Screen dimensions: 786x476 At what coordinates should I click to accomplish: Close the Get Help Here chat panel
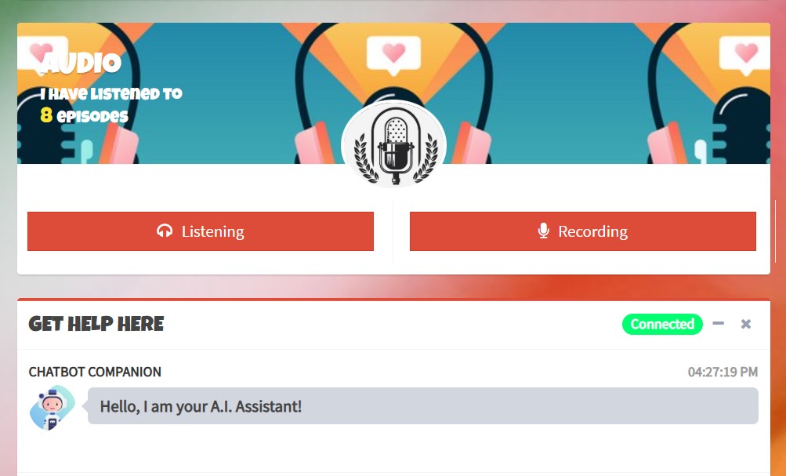[x=746, y=324]
